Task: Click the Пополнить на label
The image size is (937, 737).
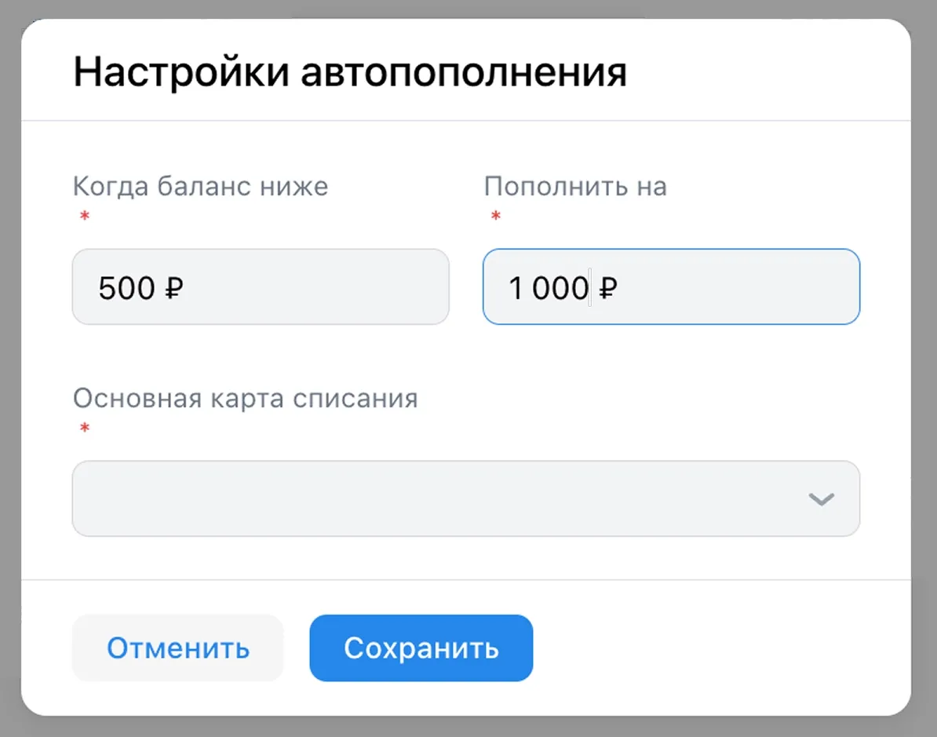Action: [575, 186]
